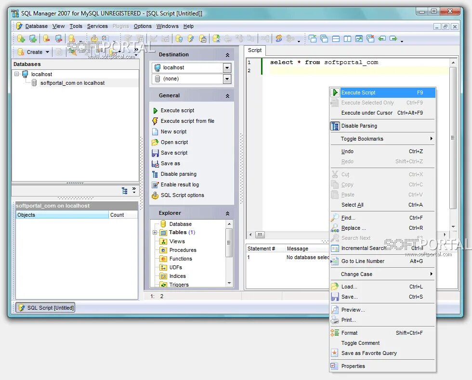This screenshot has height=380, width=472.
Task: Choose Select All in the context menu
Action: point(382,205)
